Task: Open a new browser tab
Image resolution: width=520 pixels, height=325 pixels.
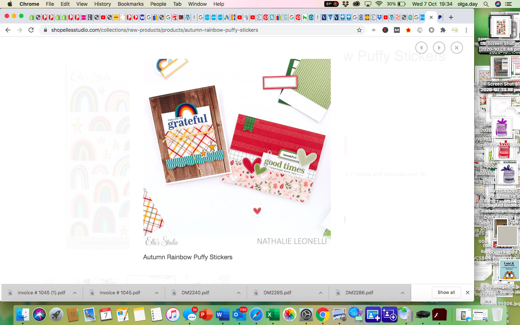Action: [451, 17]
